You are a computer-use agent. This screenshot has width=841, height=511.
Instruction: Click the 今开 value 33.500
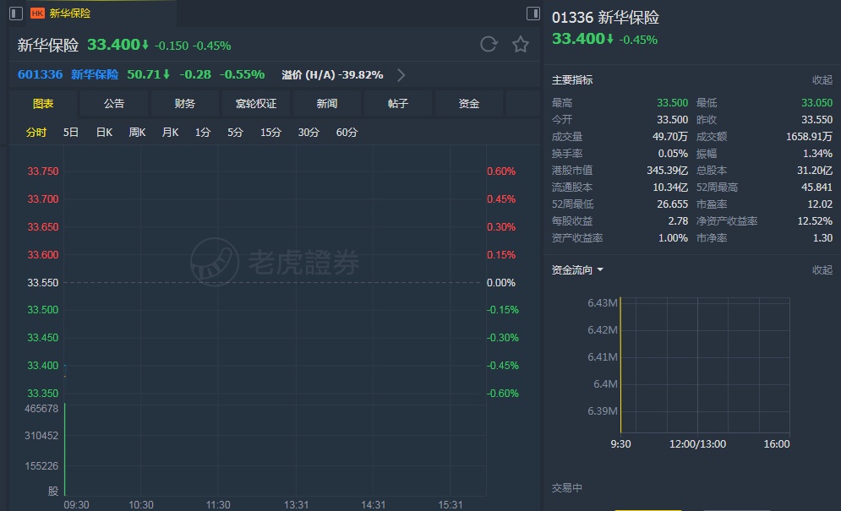point(672,120)
